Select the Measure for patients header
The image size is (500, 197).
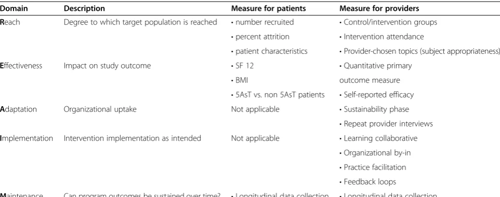pyautogui.click(x=268, y=9)
